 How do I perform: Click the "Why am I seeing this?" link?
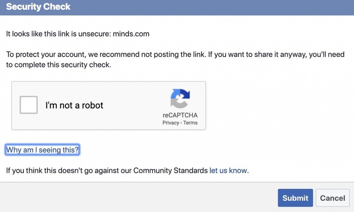tap(43, 150)
